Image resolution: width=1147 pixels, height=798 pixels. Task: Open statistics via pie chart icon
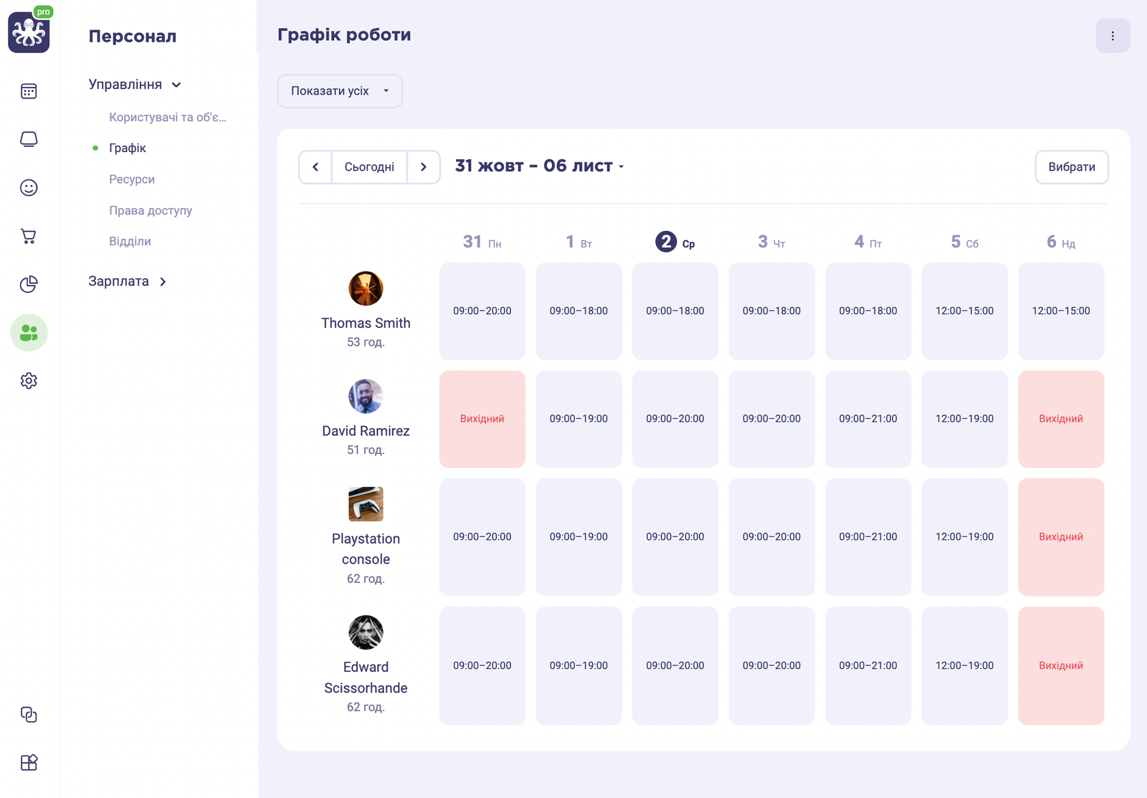[x=28, y=284]
